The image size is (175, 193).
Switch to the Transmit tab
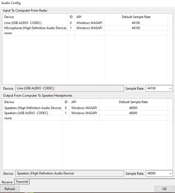pyautogui.click(x=22, y=182)
